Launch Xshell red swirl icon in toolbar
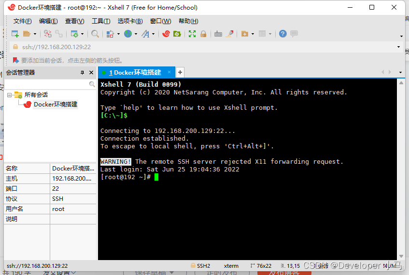This screenshot has height=275, width=409. [166, 34]
